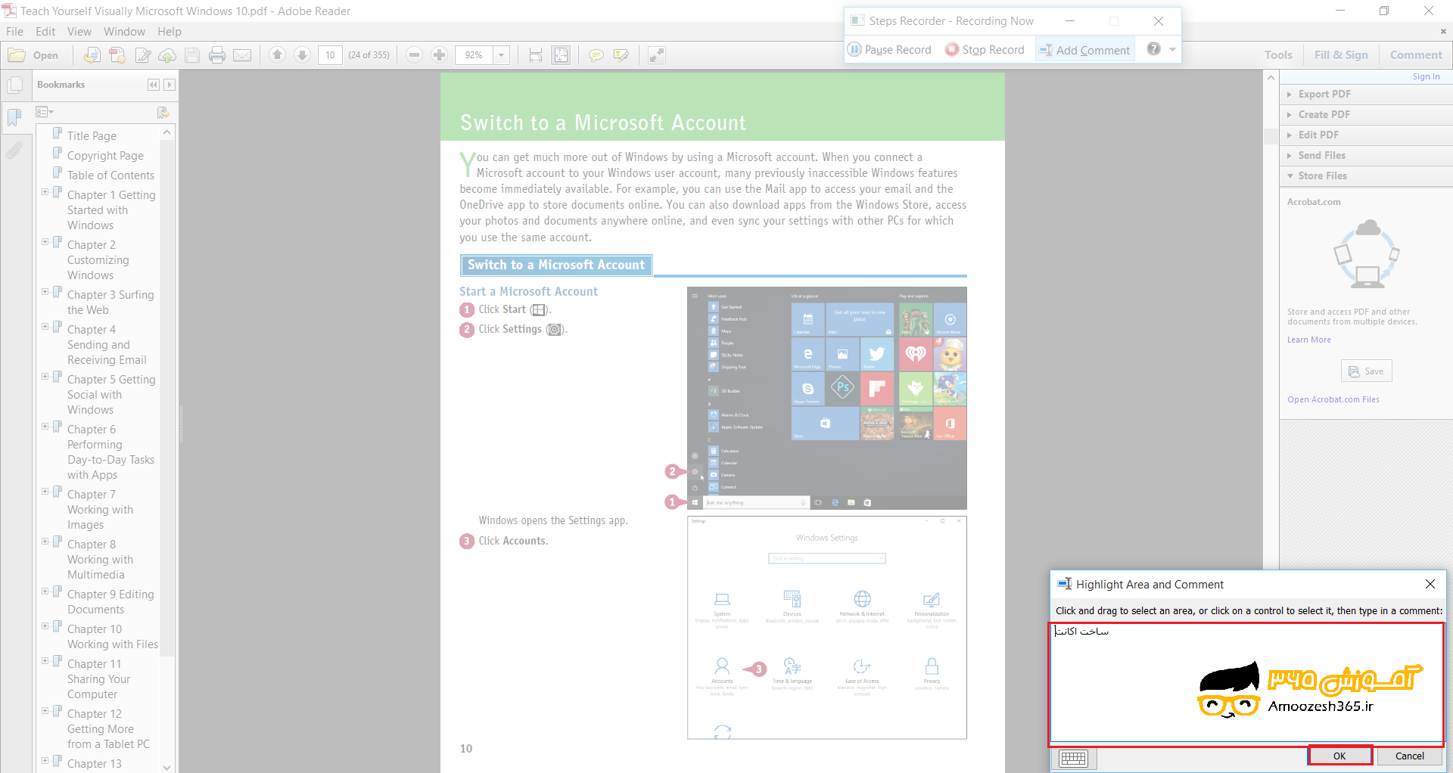Switch to Read Mode icon
Viewport: 1453px width, 773px height.
pos(657,55)
